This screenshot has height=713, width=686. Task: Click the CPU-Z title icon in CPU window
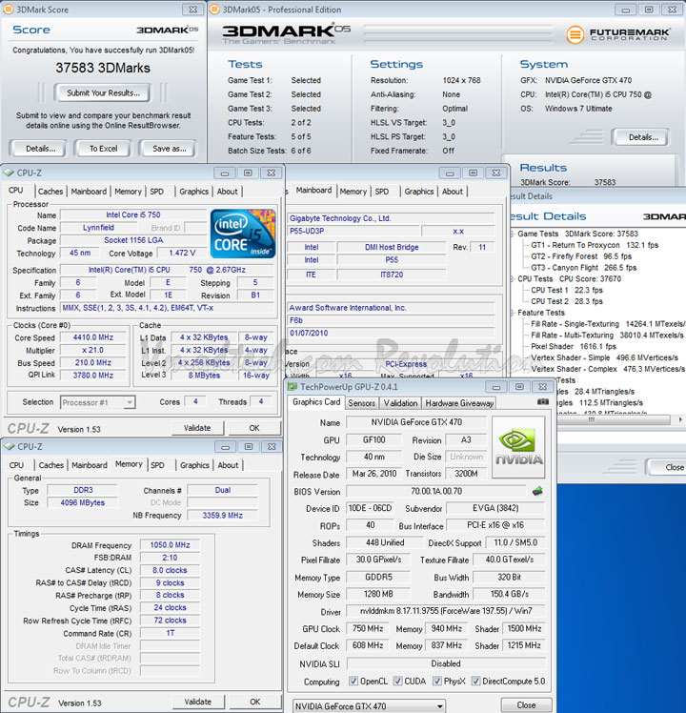point(9,173)
